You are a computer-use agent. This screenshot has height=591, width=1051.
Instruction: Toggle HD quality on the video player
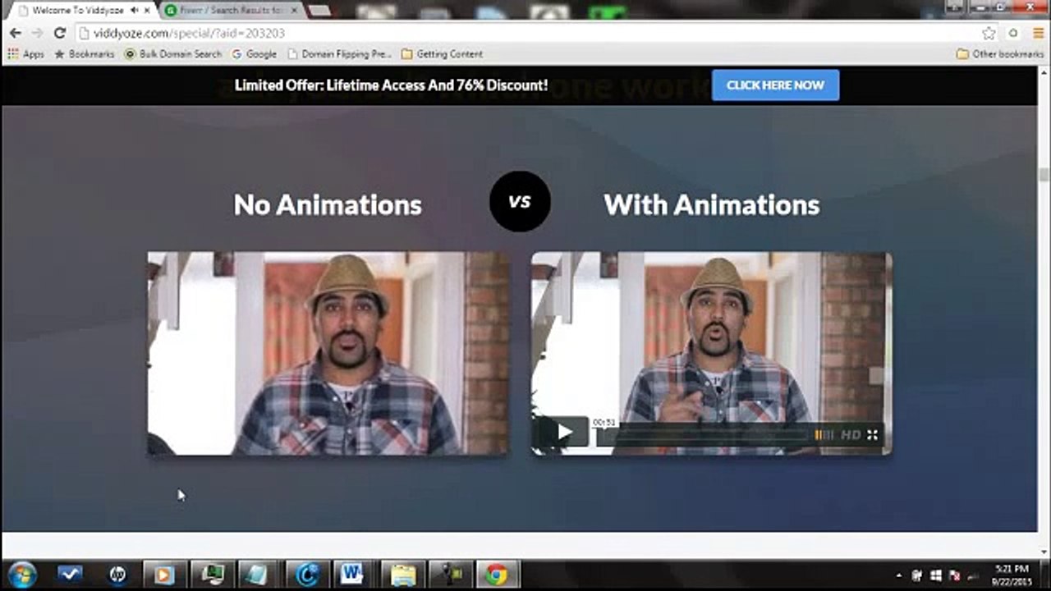pyautogui.click(x=851, y=434)
